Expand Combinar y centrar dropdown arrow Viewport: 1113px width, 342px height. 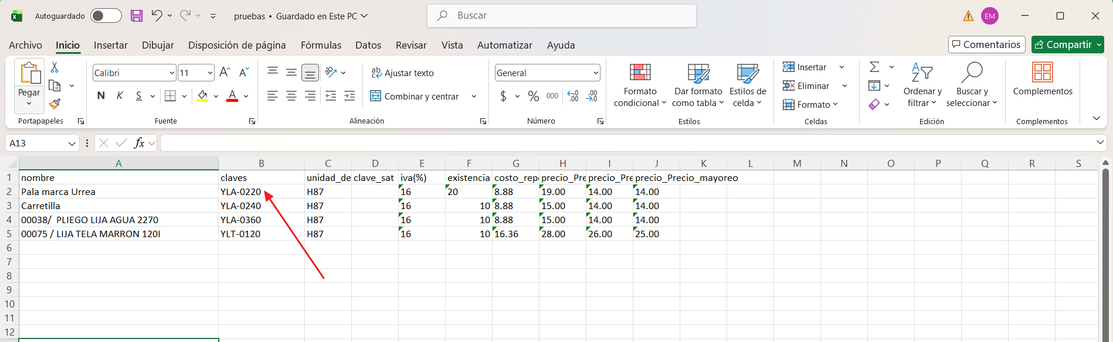(474, 96)
